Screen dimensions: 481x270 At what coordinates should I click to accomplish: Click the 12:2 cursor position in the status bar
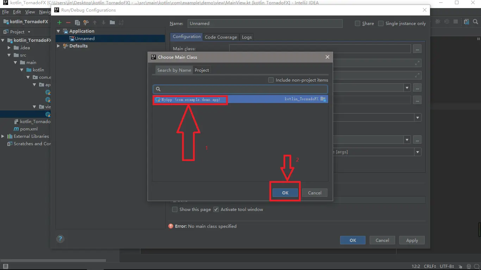[416, 266]
